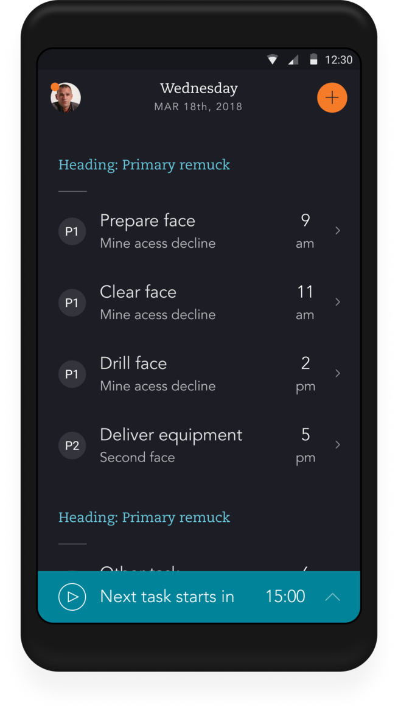Expand the Next task starts in panel
This screenshot has height=713, width=398.
[332, 597]
